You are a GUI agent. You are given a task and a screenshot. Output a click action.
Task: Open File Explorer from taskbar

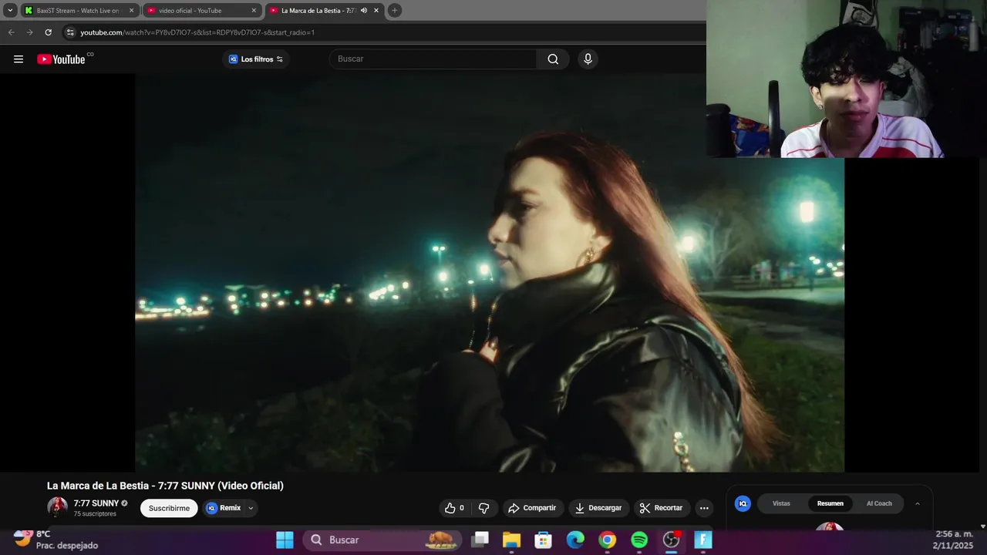click(x=511, y=540)
